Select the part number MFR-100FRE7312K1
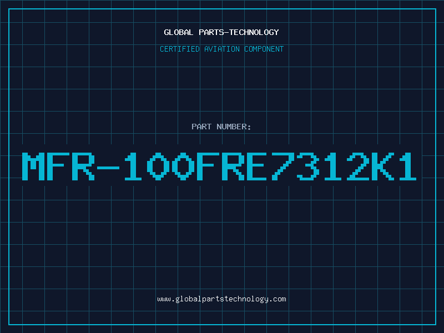Image resolution: width=444 pixels, height=333 pixels. (219, 167)
